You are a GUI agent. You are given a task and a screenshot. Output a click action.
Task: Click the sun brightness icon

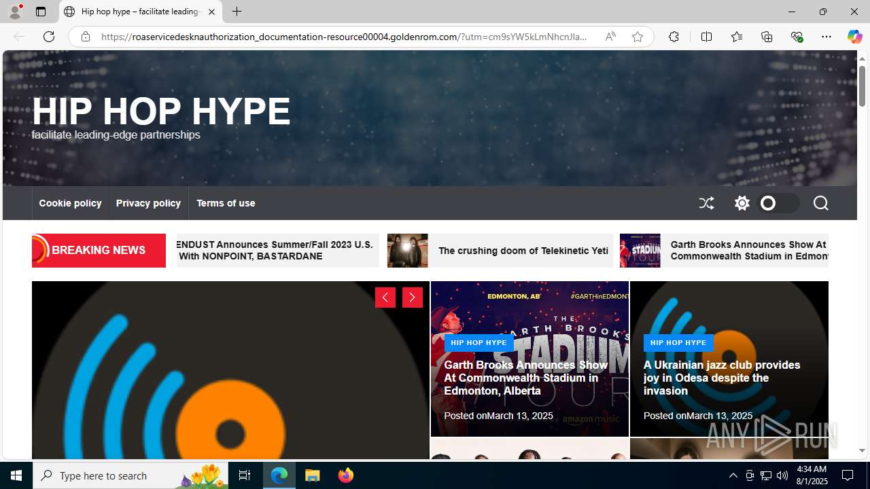(x=742, y=203)
